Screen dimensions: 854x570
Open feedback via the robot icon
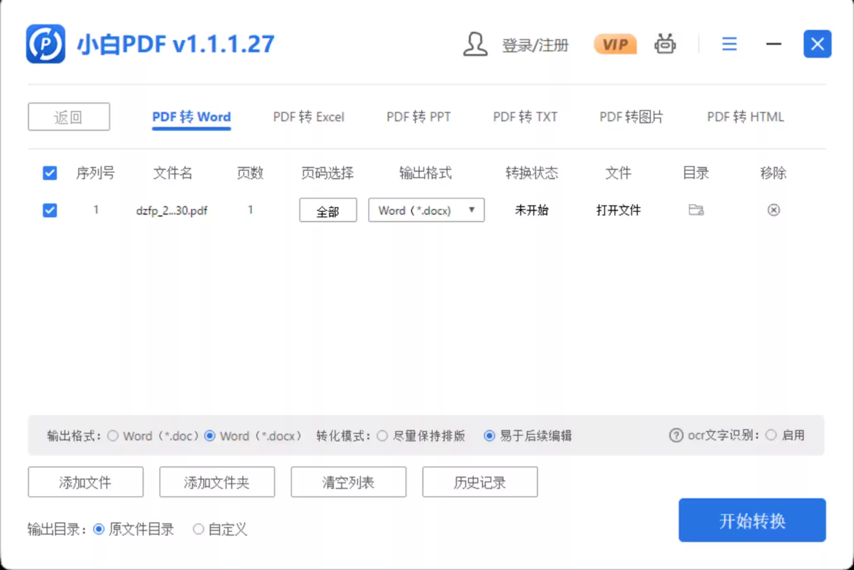665,43
